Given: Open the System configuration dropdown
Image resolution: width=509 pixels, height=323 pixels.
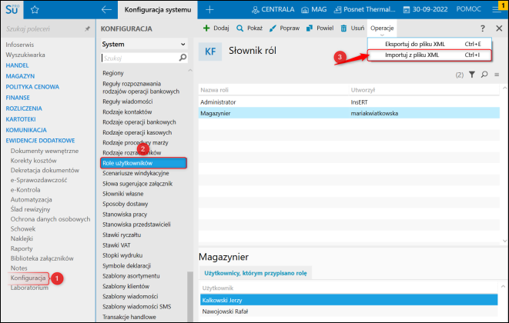Looking at the screenshot, I should point(144,44).
